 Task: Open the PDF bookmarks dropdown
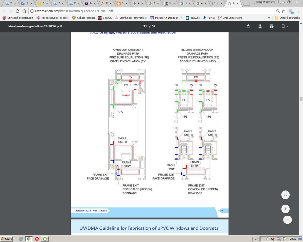284,26
